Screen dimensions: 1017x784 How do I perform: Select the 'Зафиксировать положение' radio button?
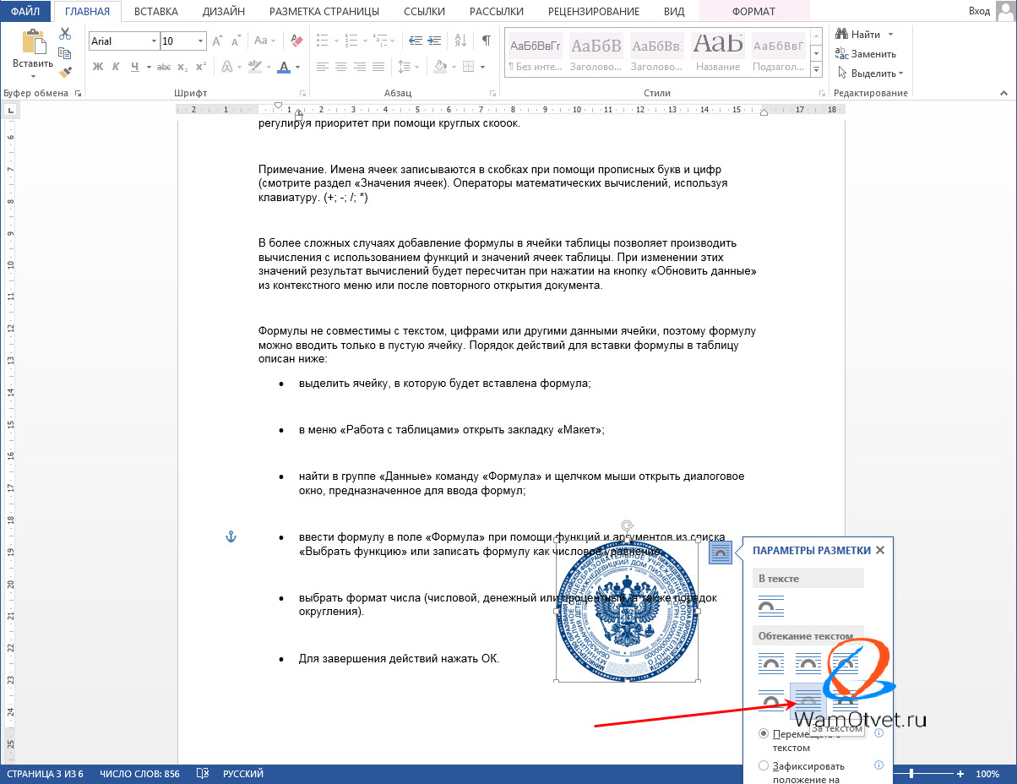[x=764, y=766]
